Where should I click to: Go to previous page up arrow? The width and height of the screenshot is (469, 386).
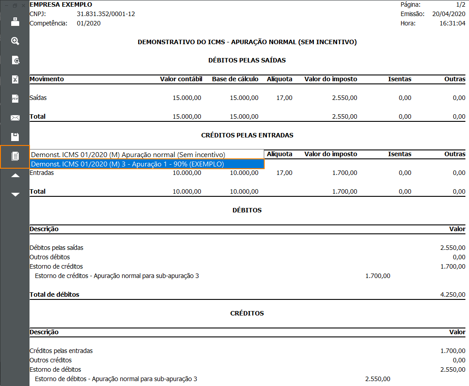[15, 175]
